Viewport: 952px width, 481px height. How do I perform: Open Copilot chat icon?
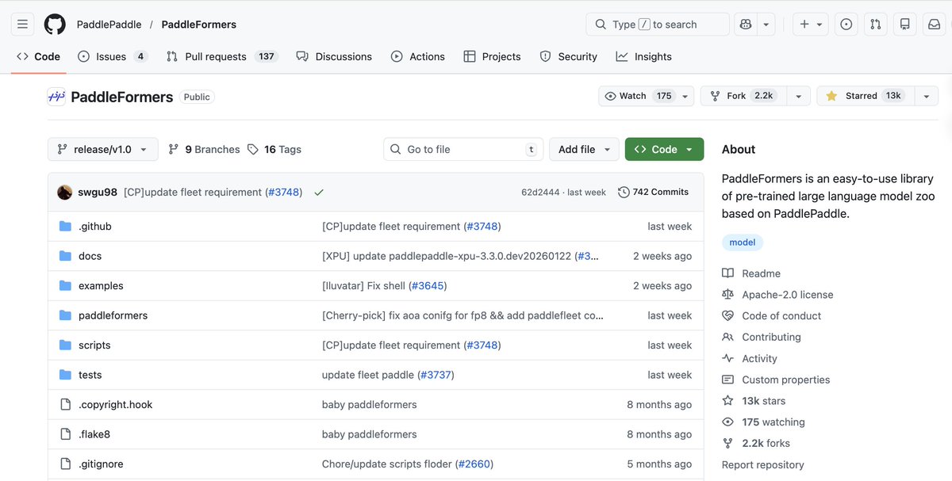click(x=746, y=25)
